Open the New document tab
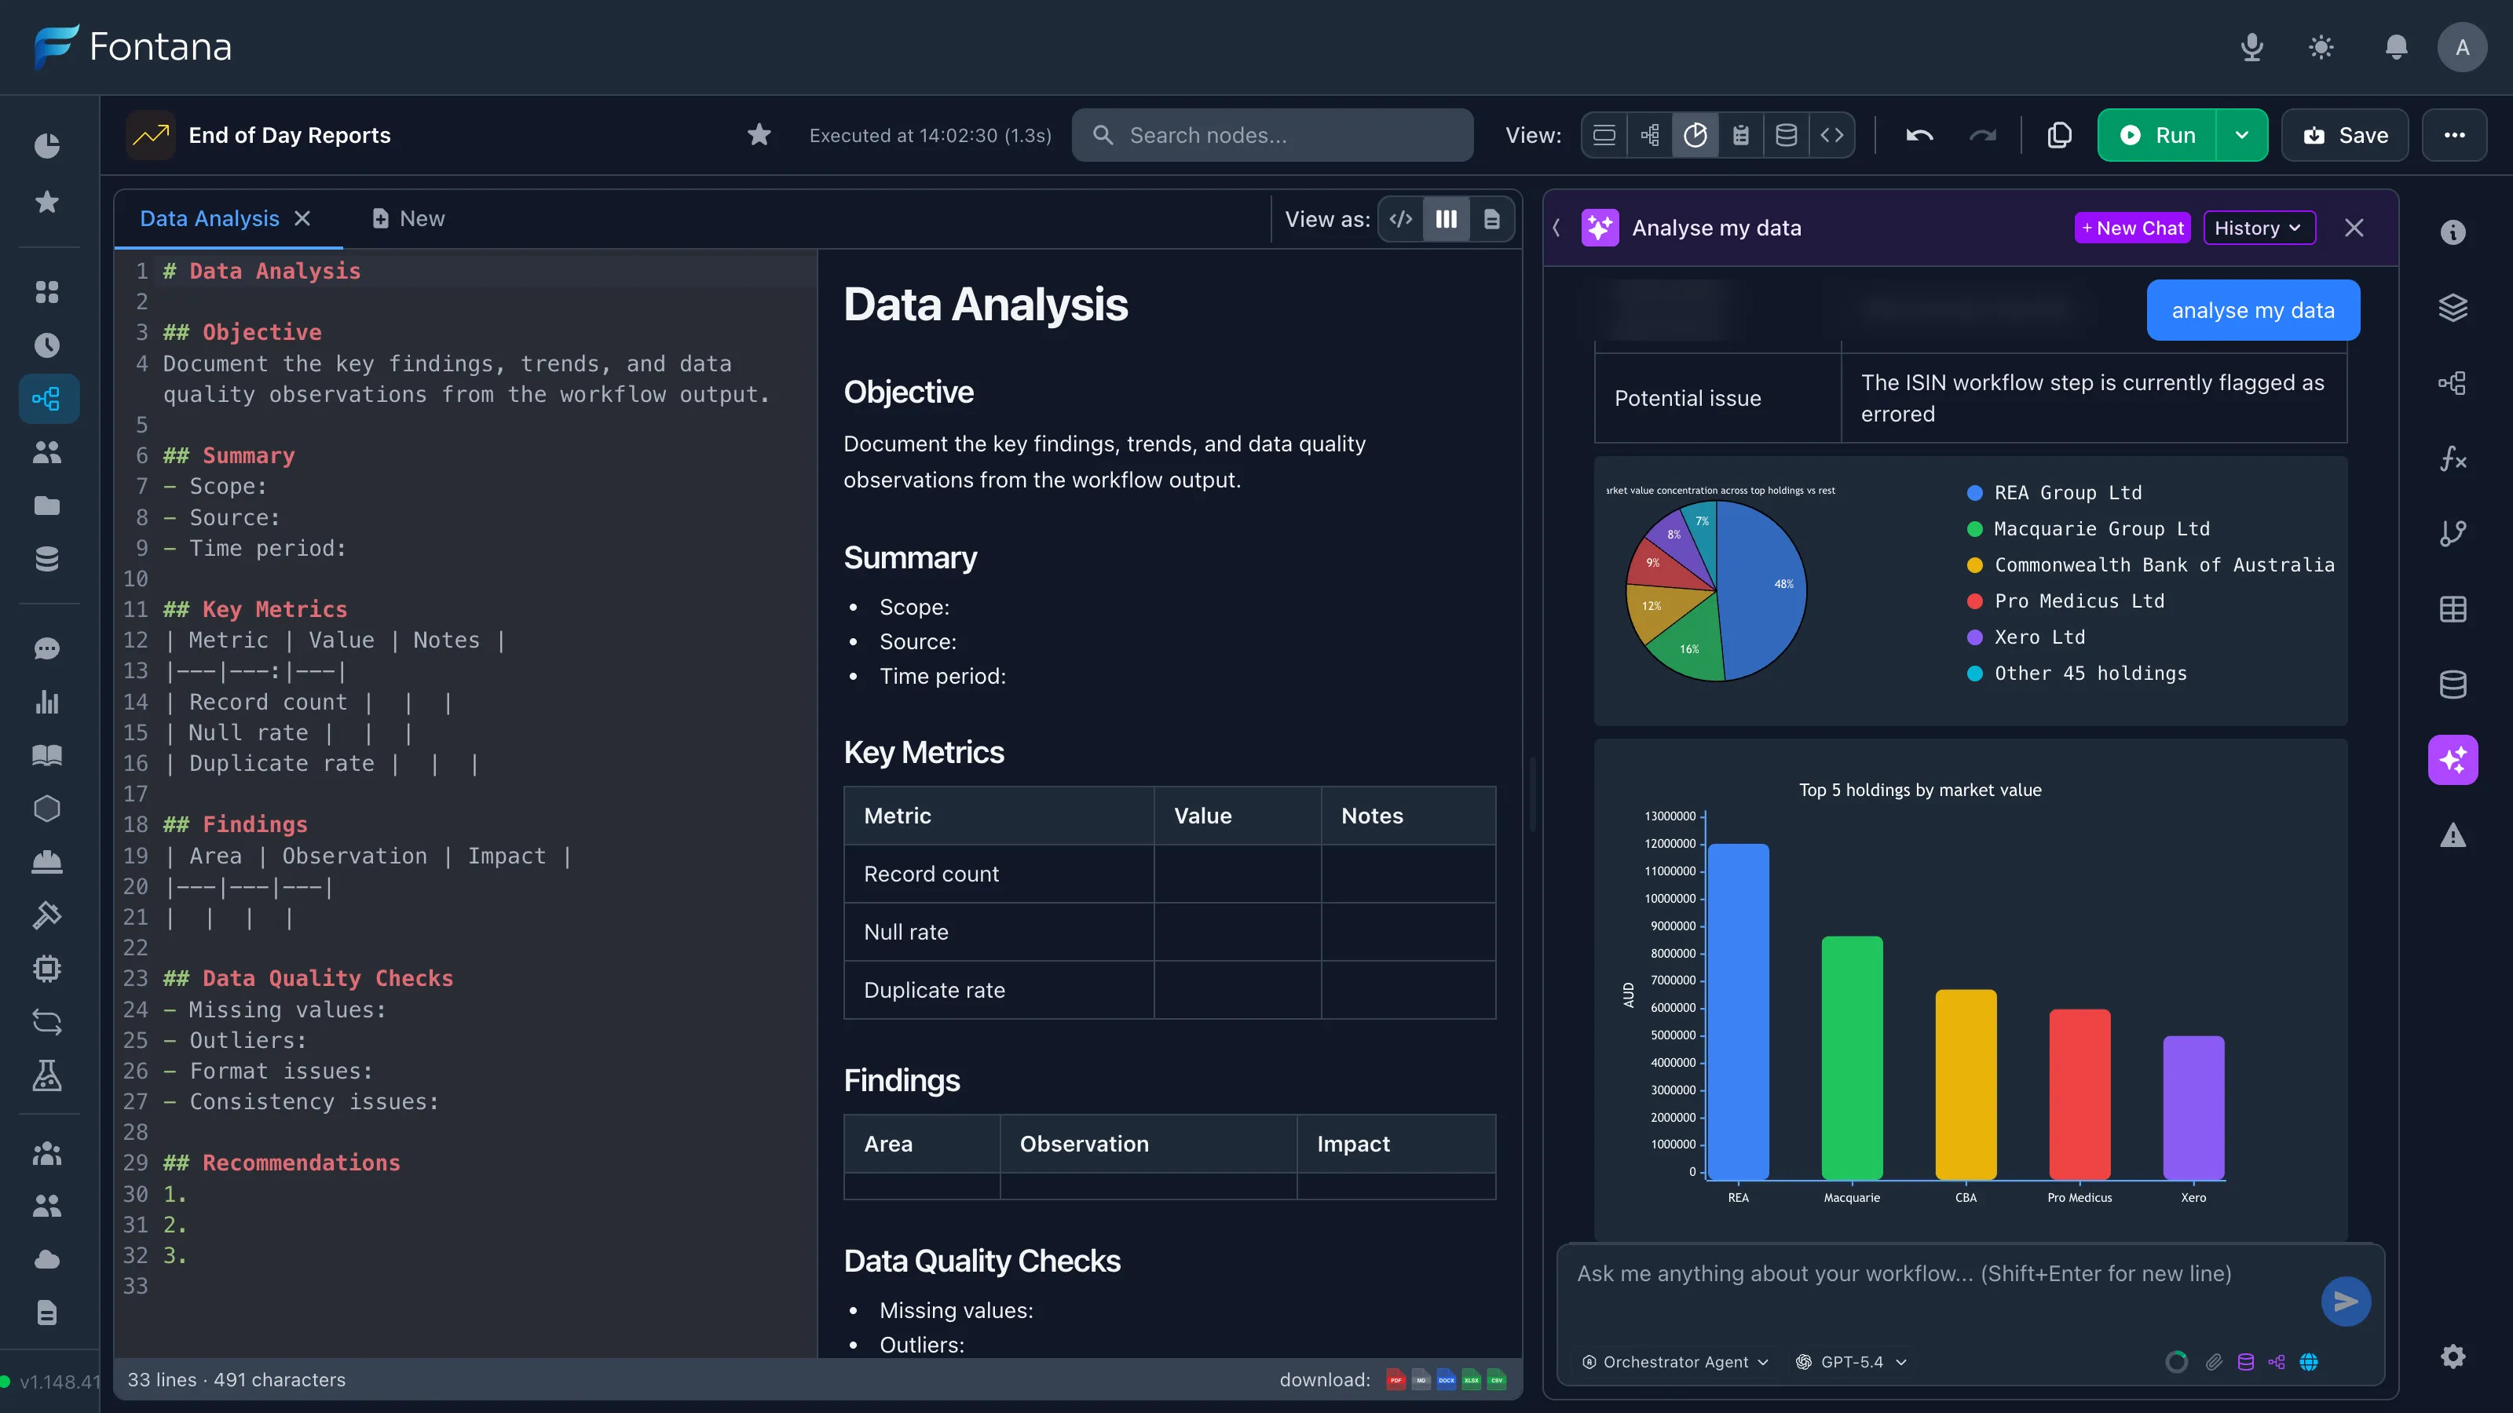 click(x=408, y=218)
